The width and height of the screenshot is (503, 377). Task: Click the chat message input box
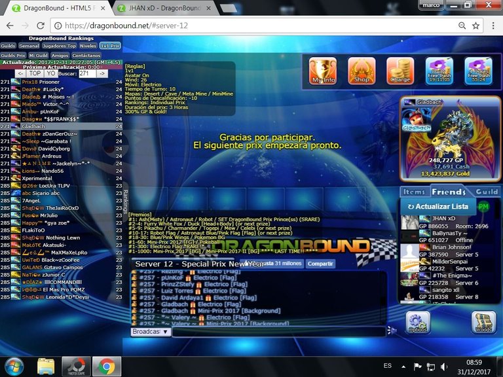[x=279, y=332]
